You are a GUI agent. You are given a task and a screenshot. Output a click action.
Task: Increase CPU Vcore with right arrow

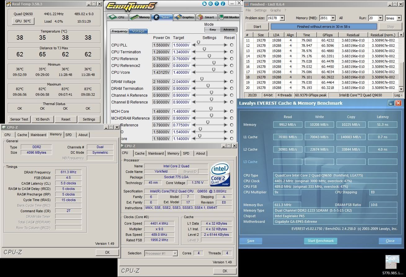[226, 73]
